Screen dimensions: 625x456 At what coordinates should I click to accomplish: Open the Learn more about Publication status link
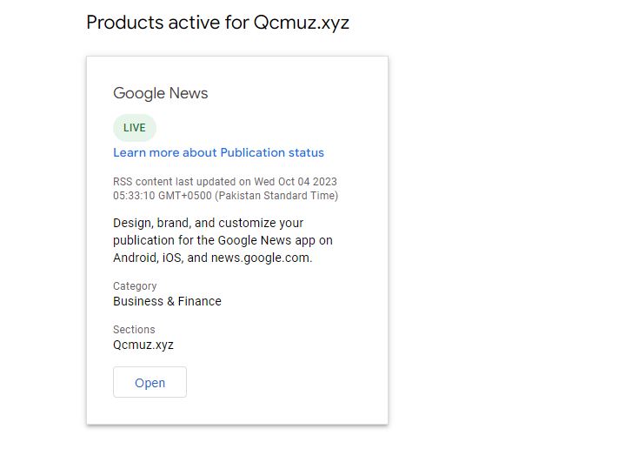point(218,153)
